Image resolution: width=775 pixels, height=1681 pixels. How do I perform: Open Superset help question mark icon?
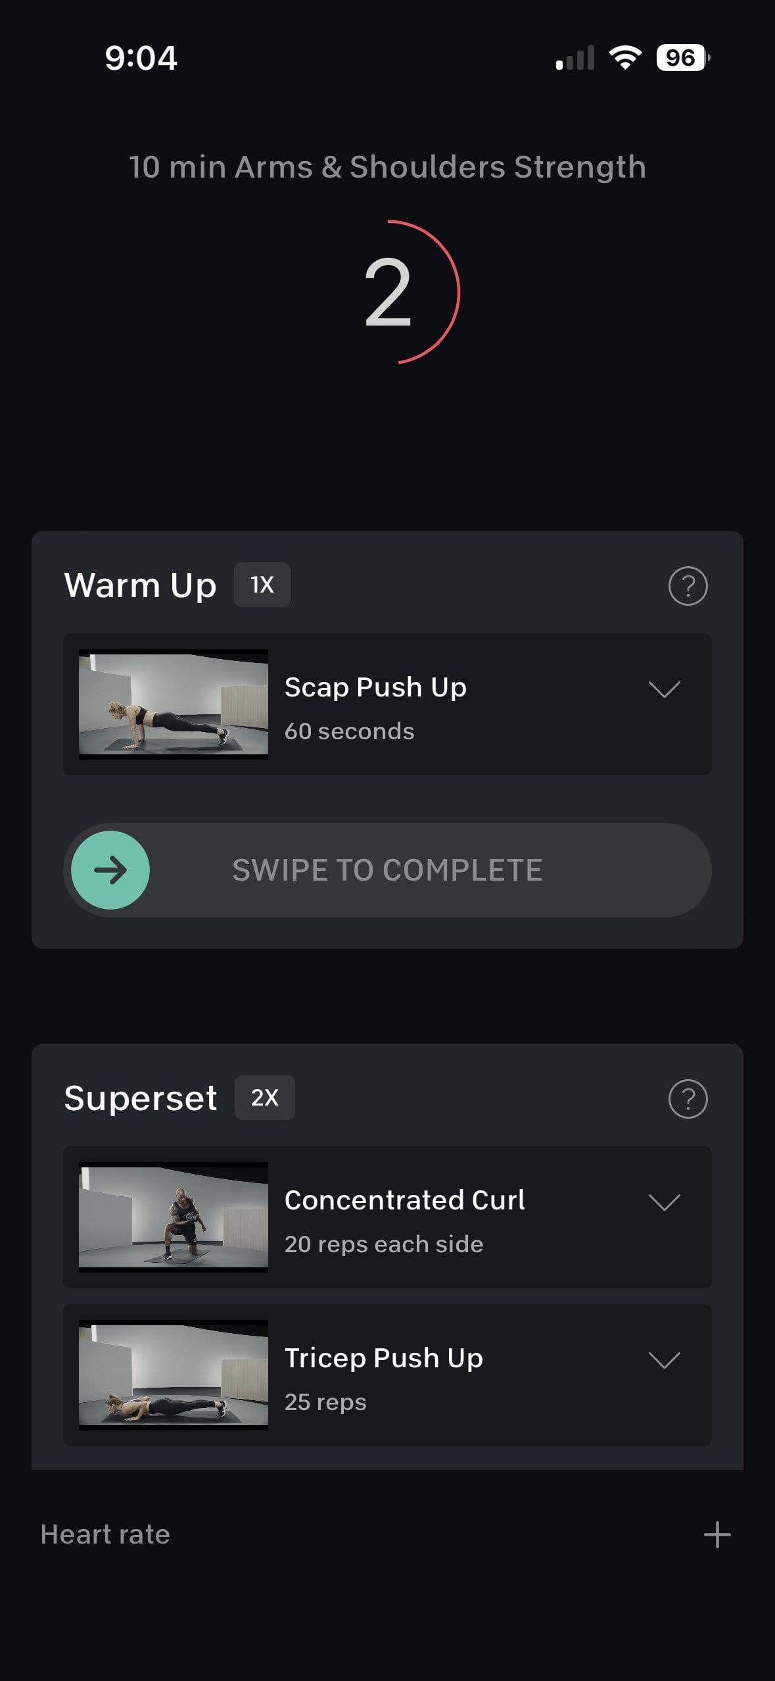(688, 1098)
